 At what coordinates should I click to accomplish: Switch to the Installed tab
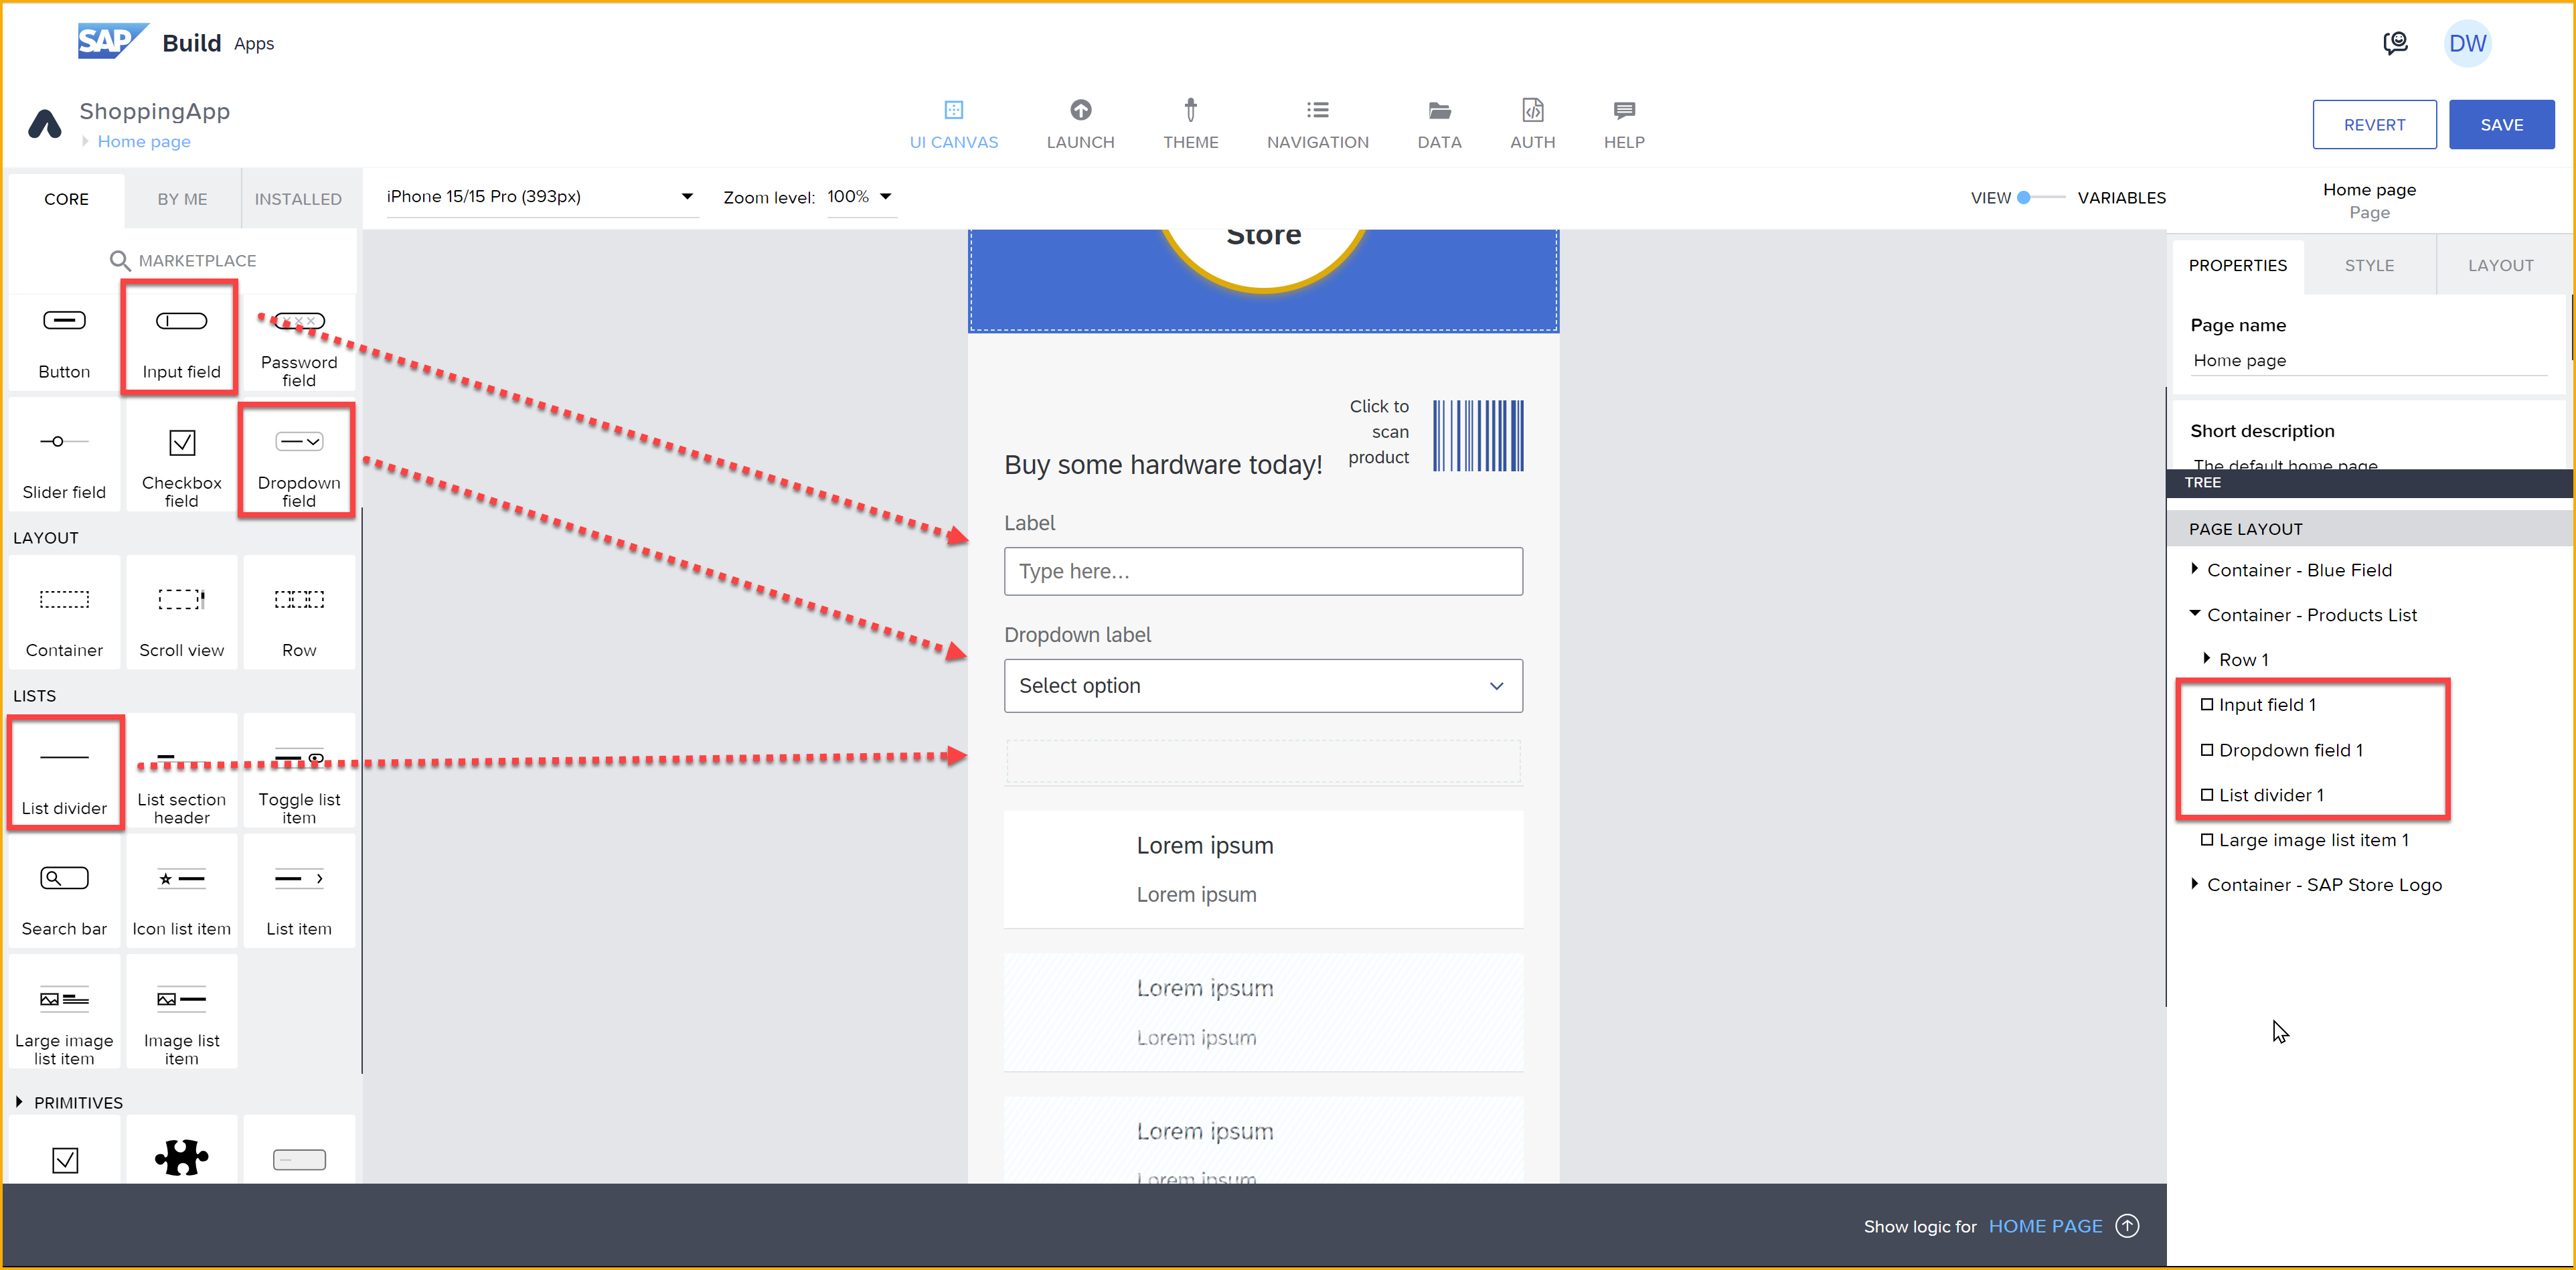tap(298, 199)
